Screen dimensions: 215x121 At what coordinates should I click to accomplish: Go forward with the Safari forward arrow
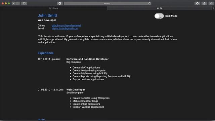(x=18, y=3)
